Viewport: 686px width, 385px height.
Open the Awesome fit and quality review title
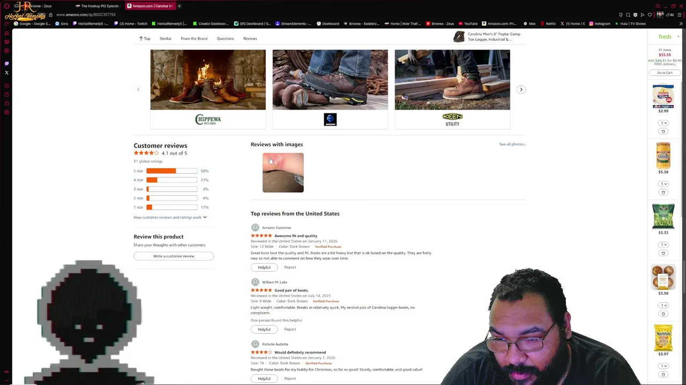[x=296, y=236]
